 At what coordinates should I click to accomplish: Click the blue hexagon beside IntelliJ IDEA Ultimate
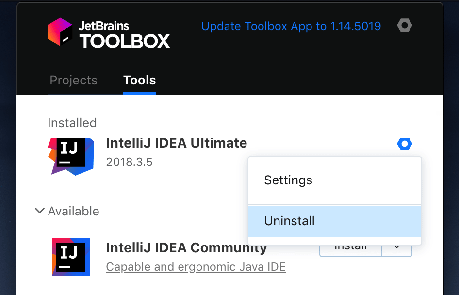405,144
